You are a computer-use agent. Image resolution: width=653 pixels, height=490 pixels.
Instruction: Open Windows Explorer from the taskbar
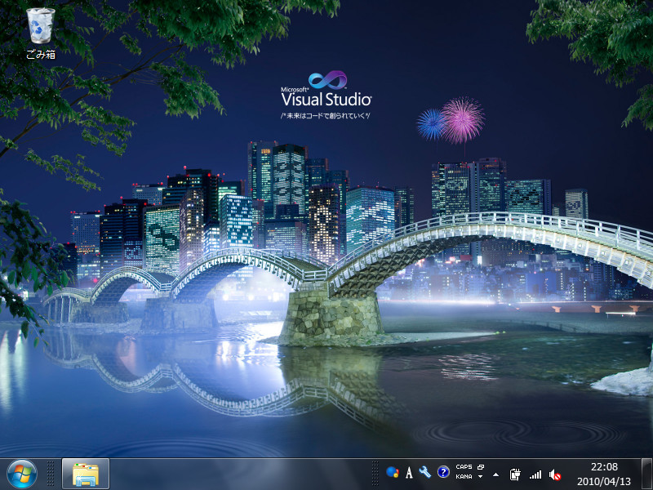pos(86,474)
